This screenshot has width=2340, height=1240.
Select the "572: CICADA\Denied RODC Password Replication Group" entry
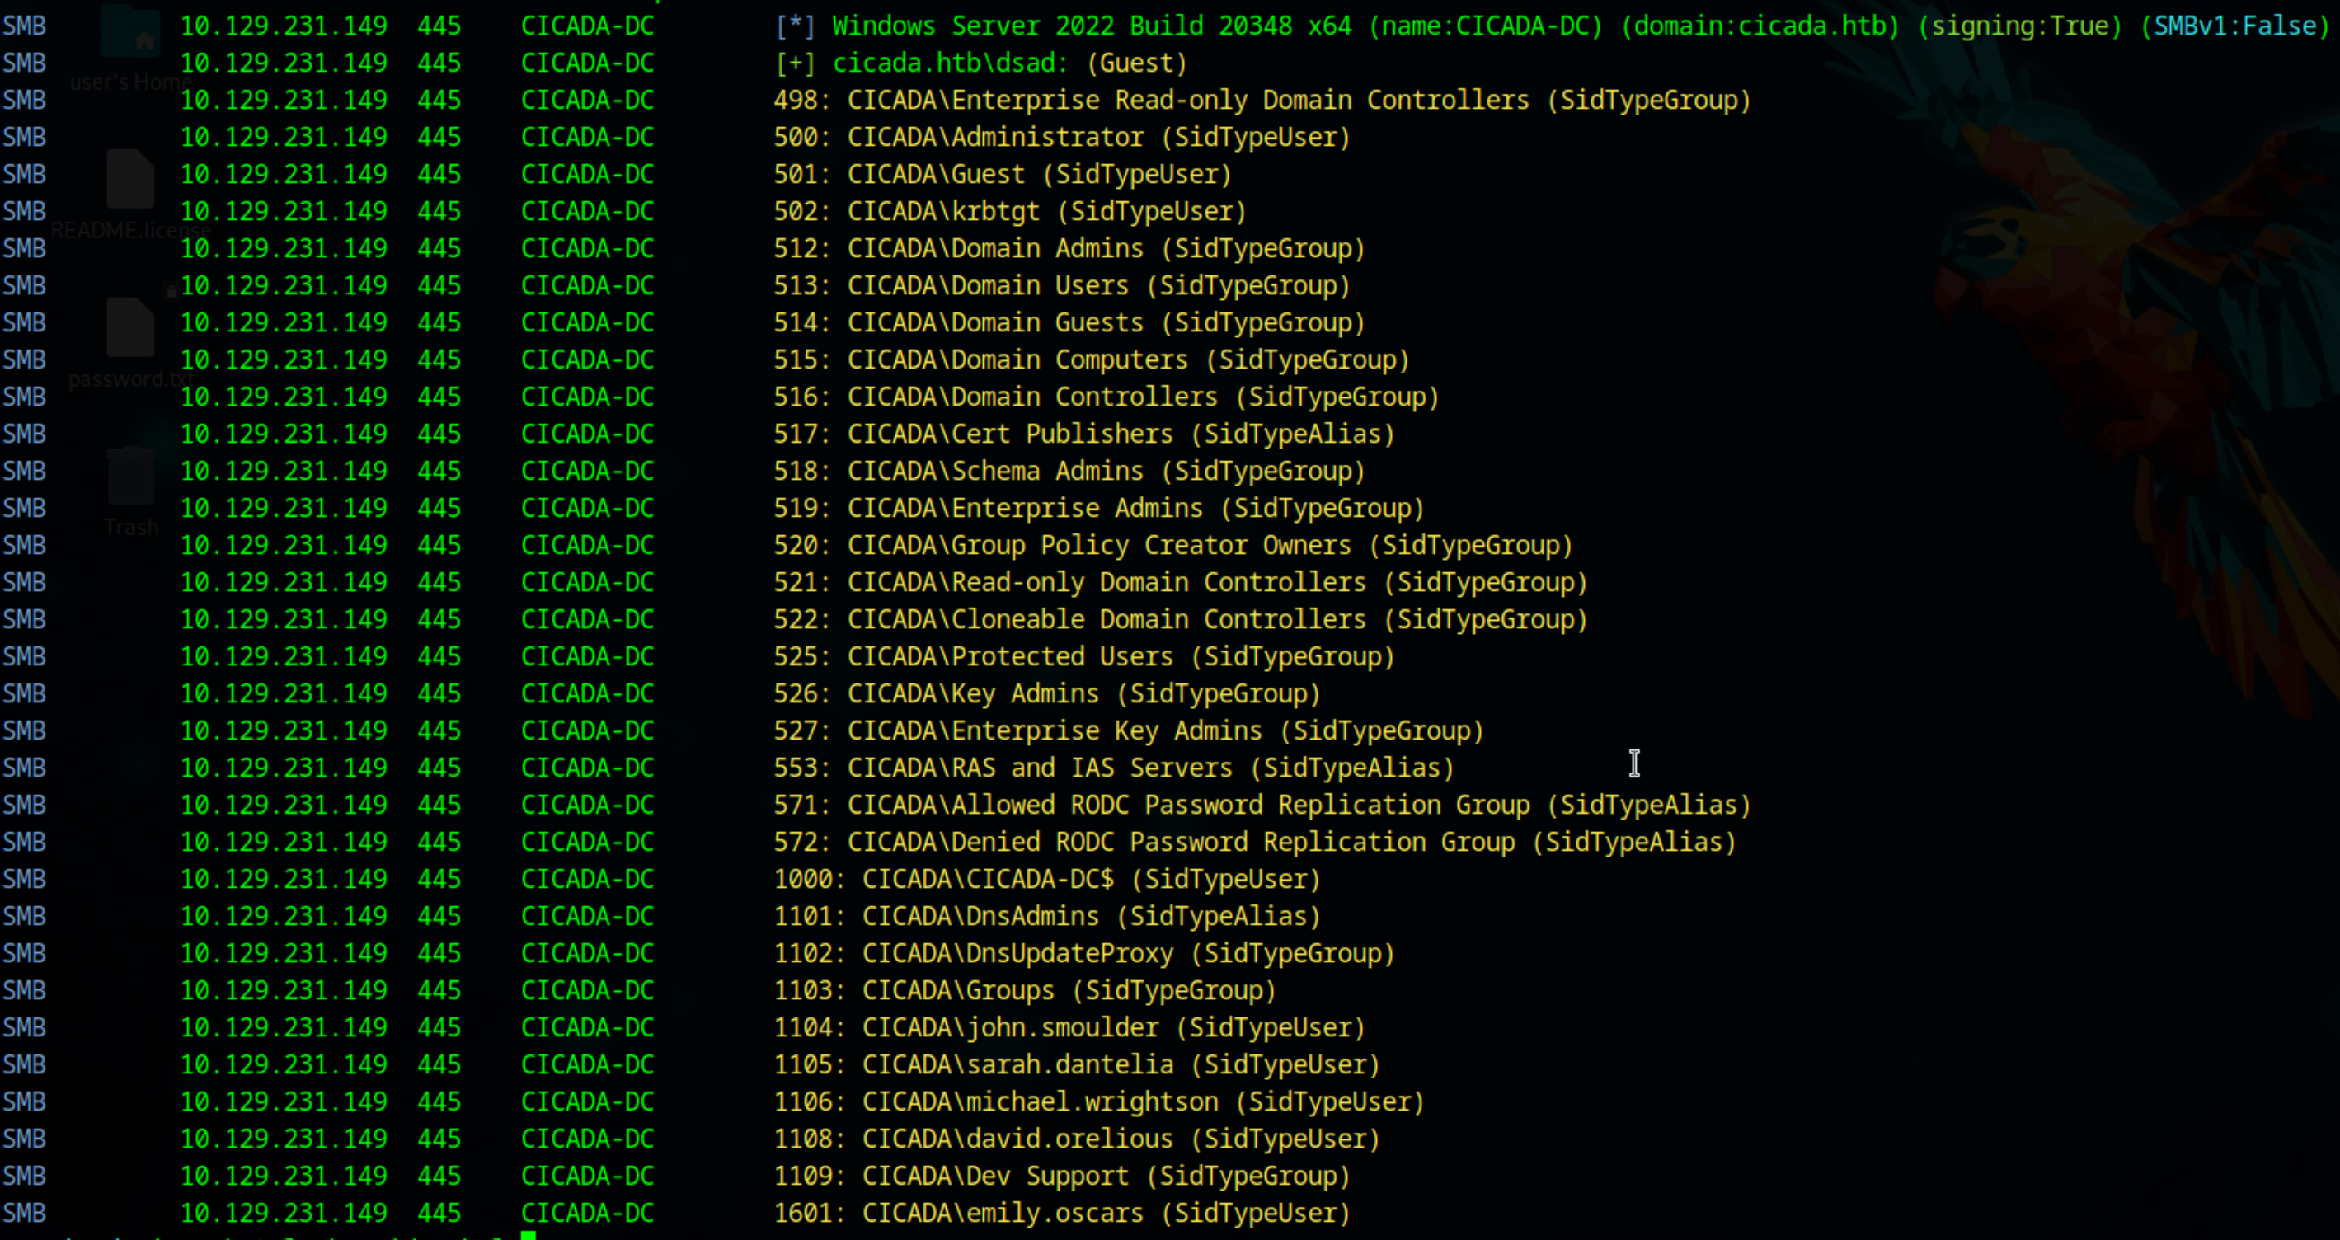point(1256,842)
